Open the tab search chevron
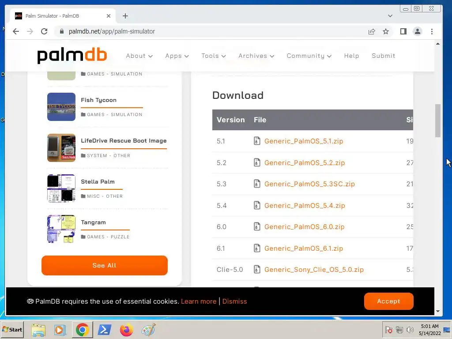The image size is (452, 339). pyautogui.click(x=390, y=16)
